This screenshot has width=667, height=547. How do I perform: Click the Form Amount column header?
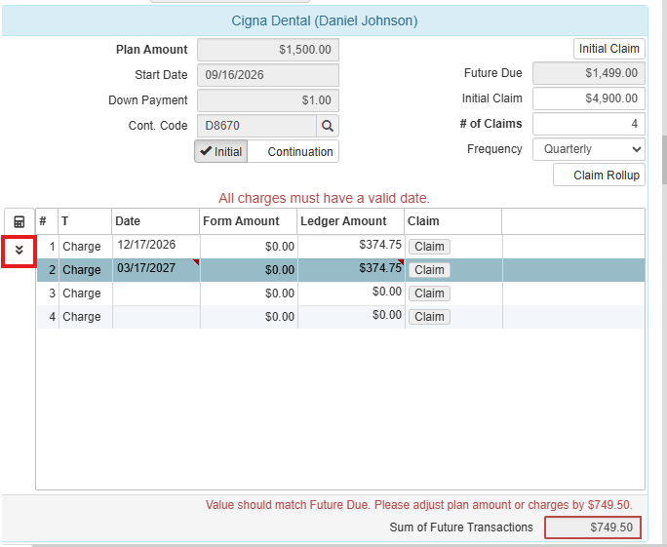pyautogui.click(x=249, y=221)
